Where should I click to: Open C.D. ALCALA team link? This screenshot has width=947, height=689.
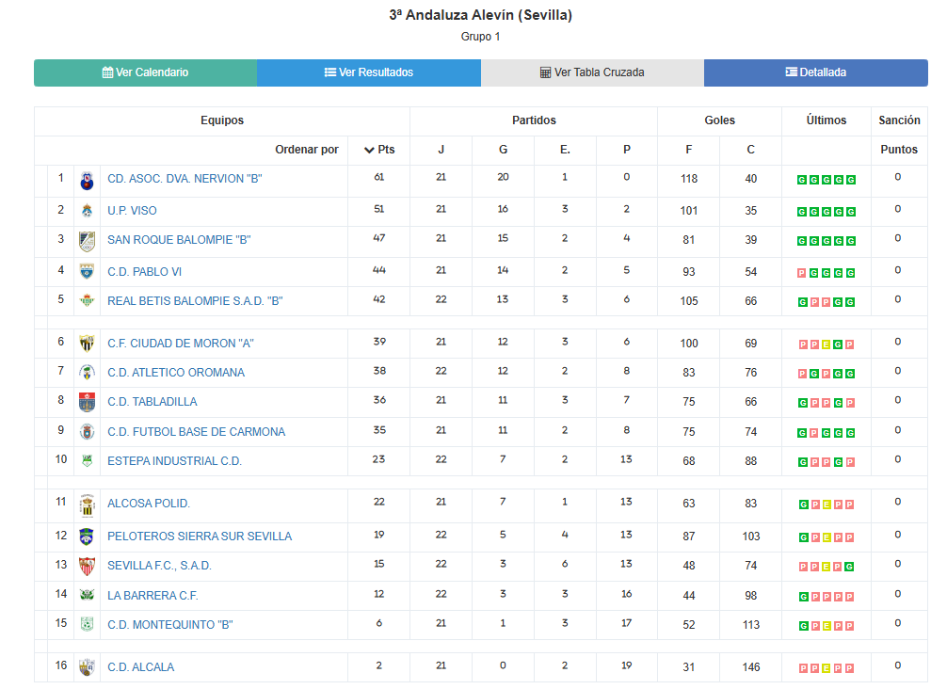(x=140, y=666)
